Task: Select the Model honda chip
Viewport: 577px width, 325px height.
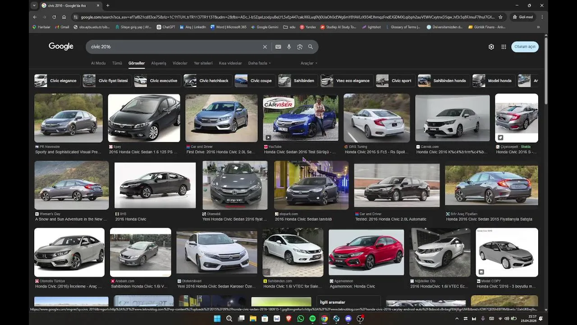Action: [494, 81]
